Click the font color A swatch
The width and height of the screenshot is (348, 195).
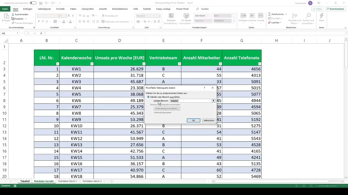[x=70, y=21]
